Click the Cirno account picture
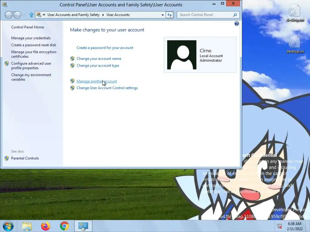 pos(182,55)
